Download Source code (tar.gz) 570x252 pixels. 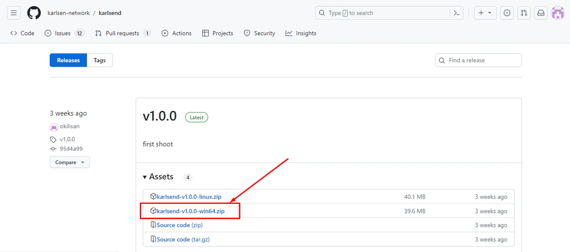(183, 239)
